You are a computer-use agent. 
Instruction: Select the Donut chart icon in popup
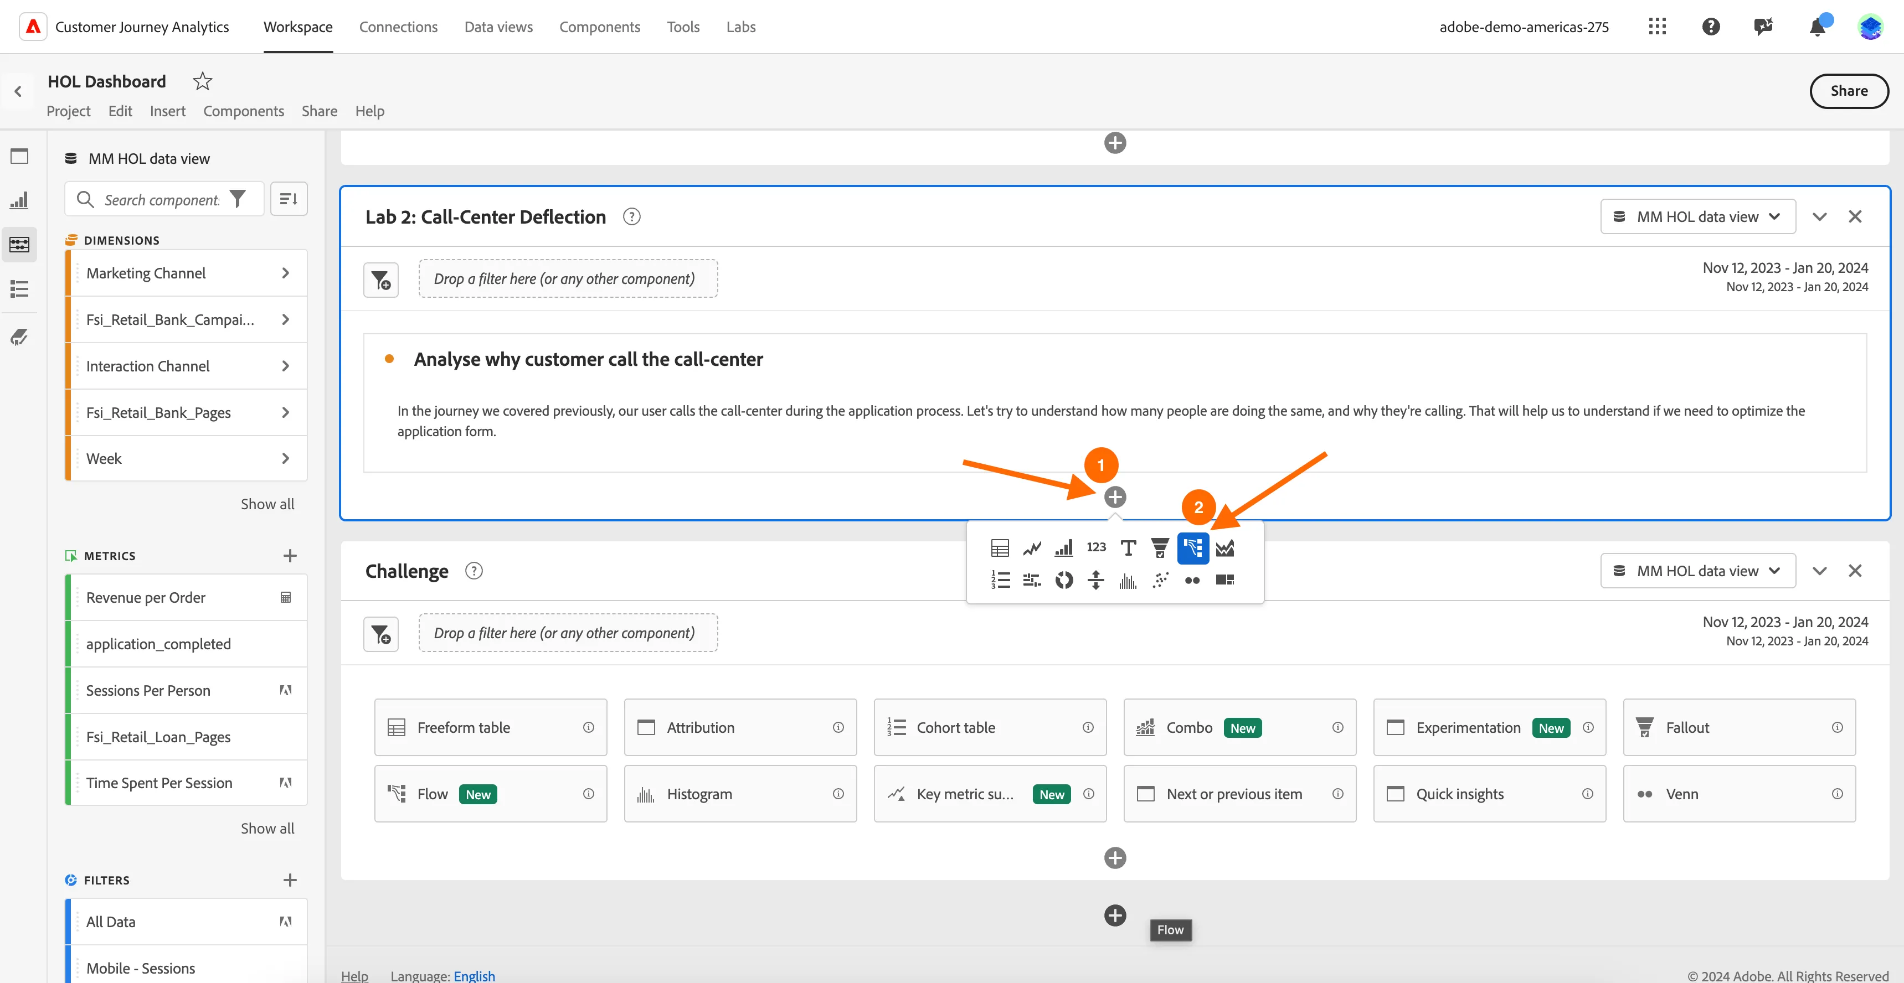(x=1064, y=580)
